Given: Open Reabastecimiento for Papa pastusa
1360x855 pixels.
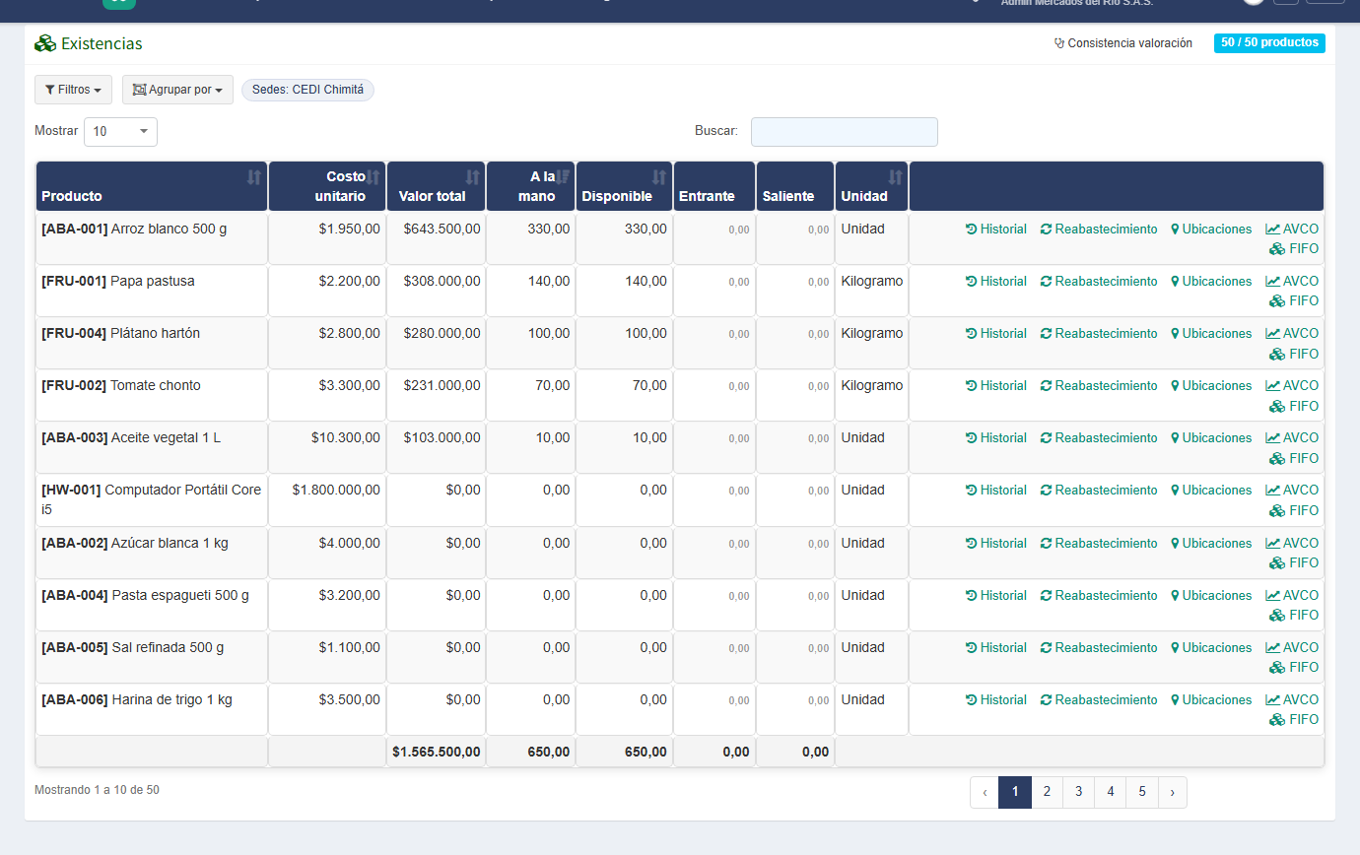Looking at the screenshot, I should pyautogui.click(x=1099, y=282).
